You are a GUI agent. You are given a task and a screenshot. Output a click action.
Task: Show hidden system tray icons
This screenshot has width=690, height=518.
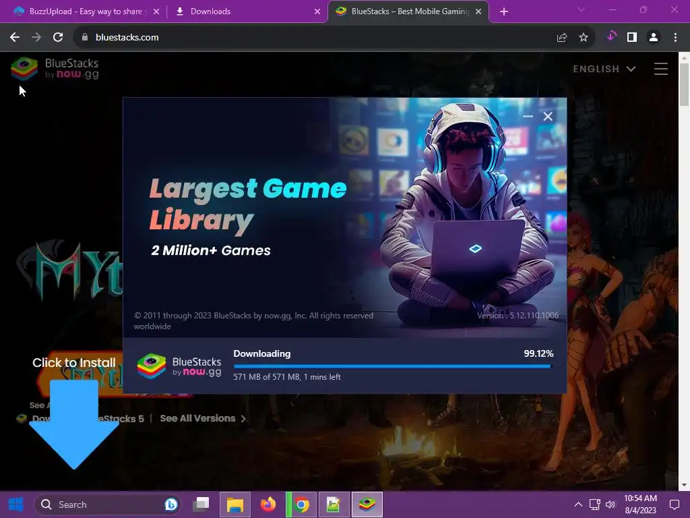pos(579,505)
